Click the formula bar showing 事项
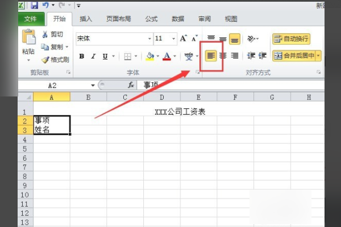Viewport: 341px width, 227px height. (231, 85)
